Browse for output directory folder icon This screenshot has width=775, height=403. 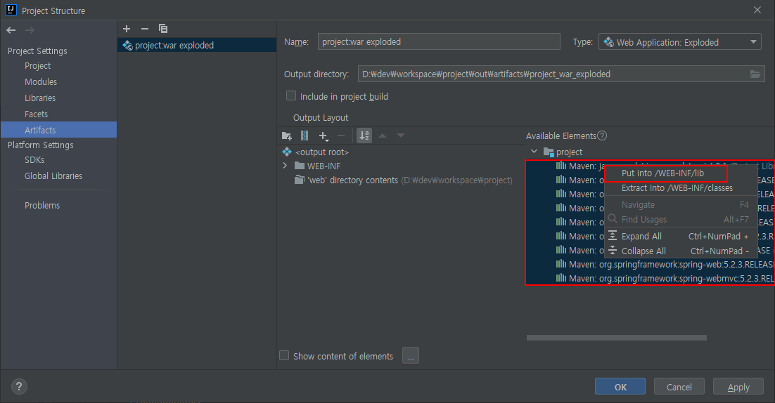coord(755,74)
